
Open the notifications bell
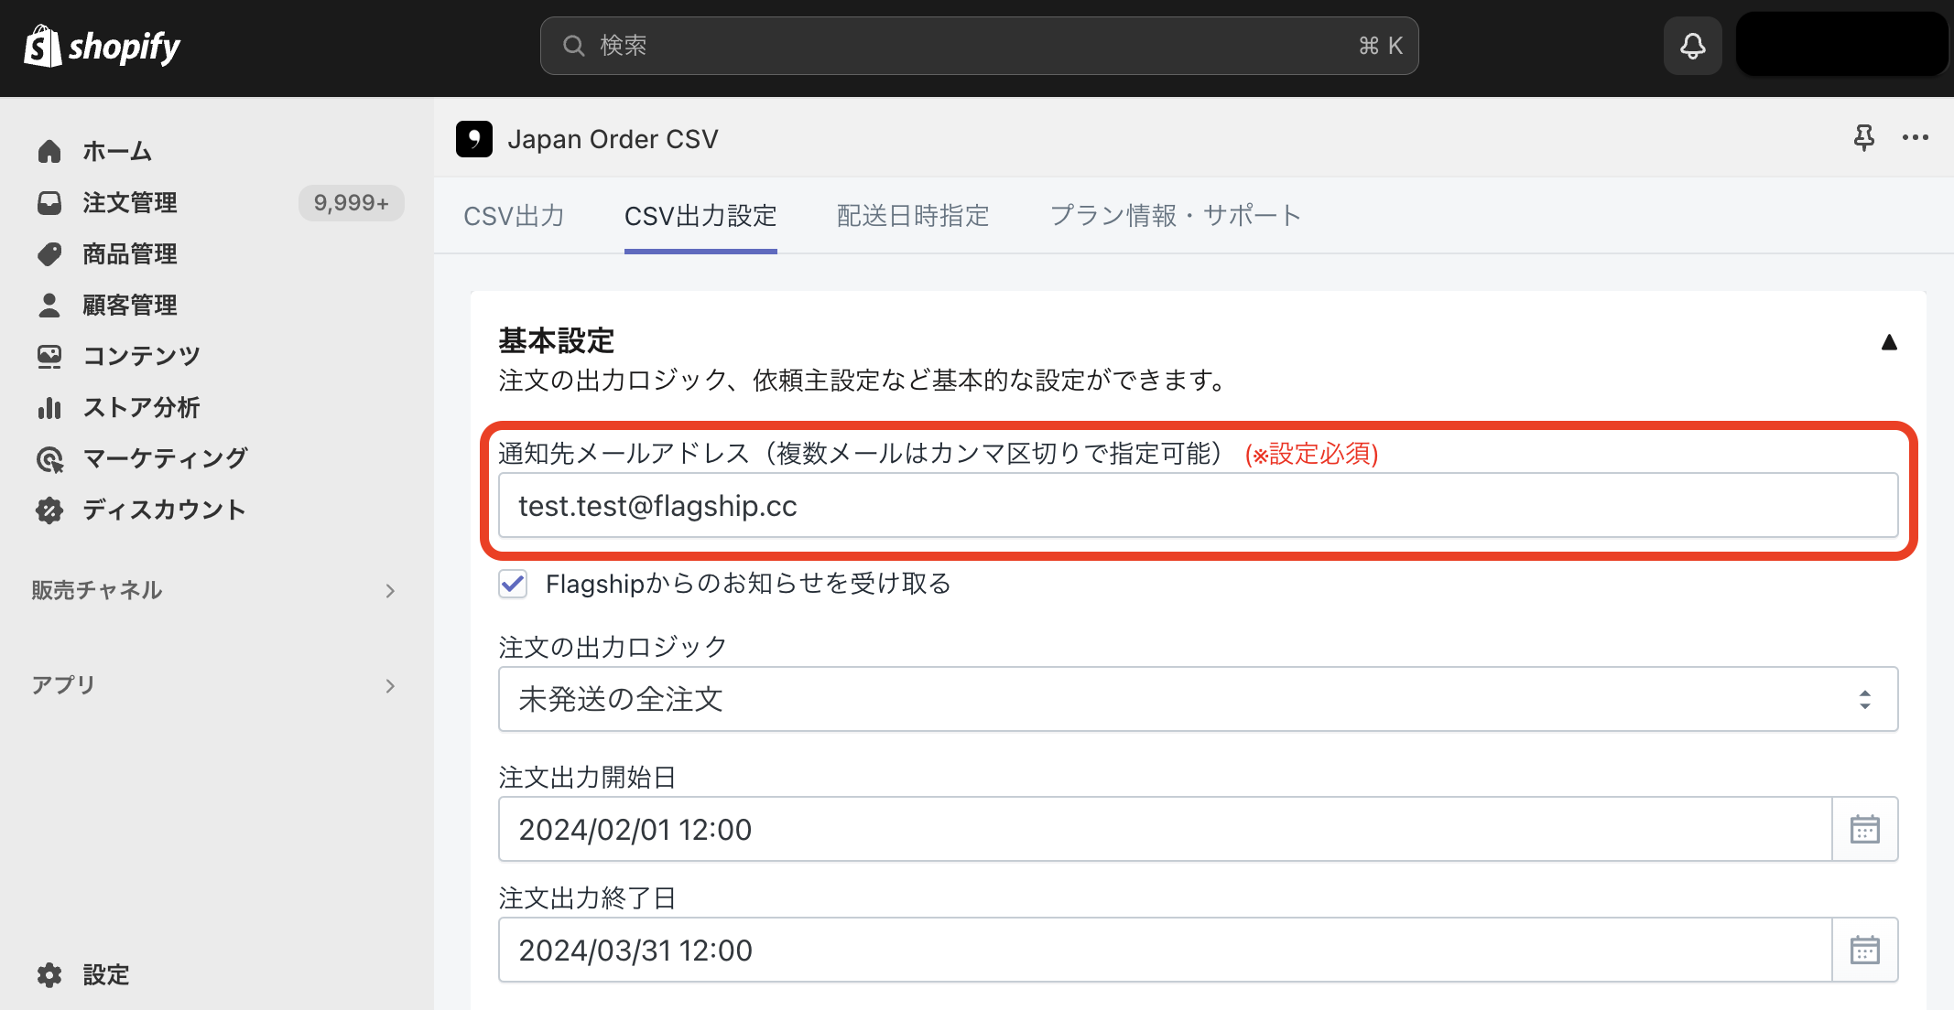coord(1692,46)
